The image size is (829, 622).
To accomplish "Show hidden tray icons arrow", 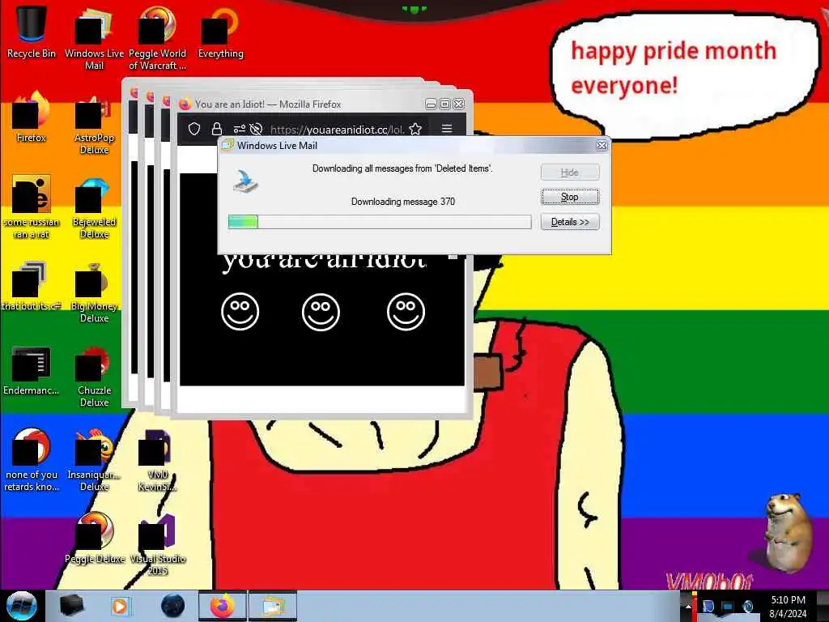I will tap(688, 606).
